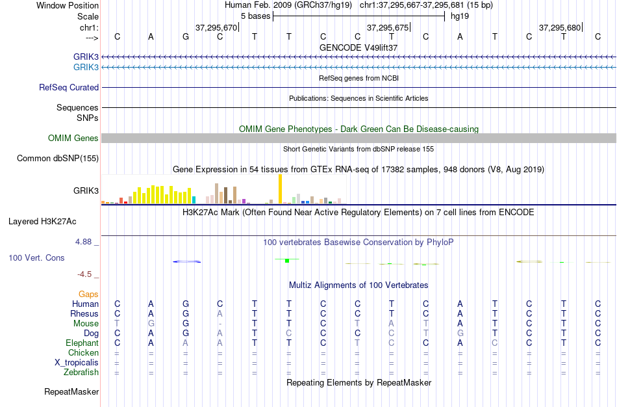Click 100 vertebrates Basewise Conservation by PhyloP title
This screenshot has width=617, height=407.
[359, 243]
